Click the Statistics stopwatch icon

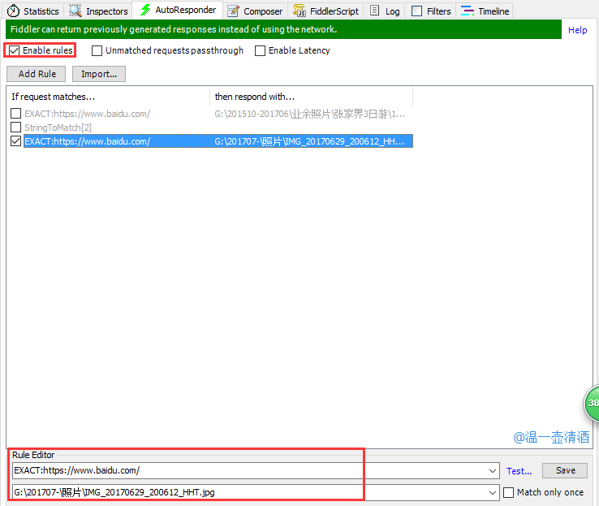pyautogui.click(x=13, y=11)
